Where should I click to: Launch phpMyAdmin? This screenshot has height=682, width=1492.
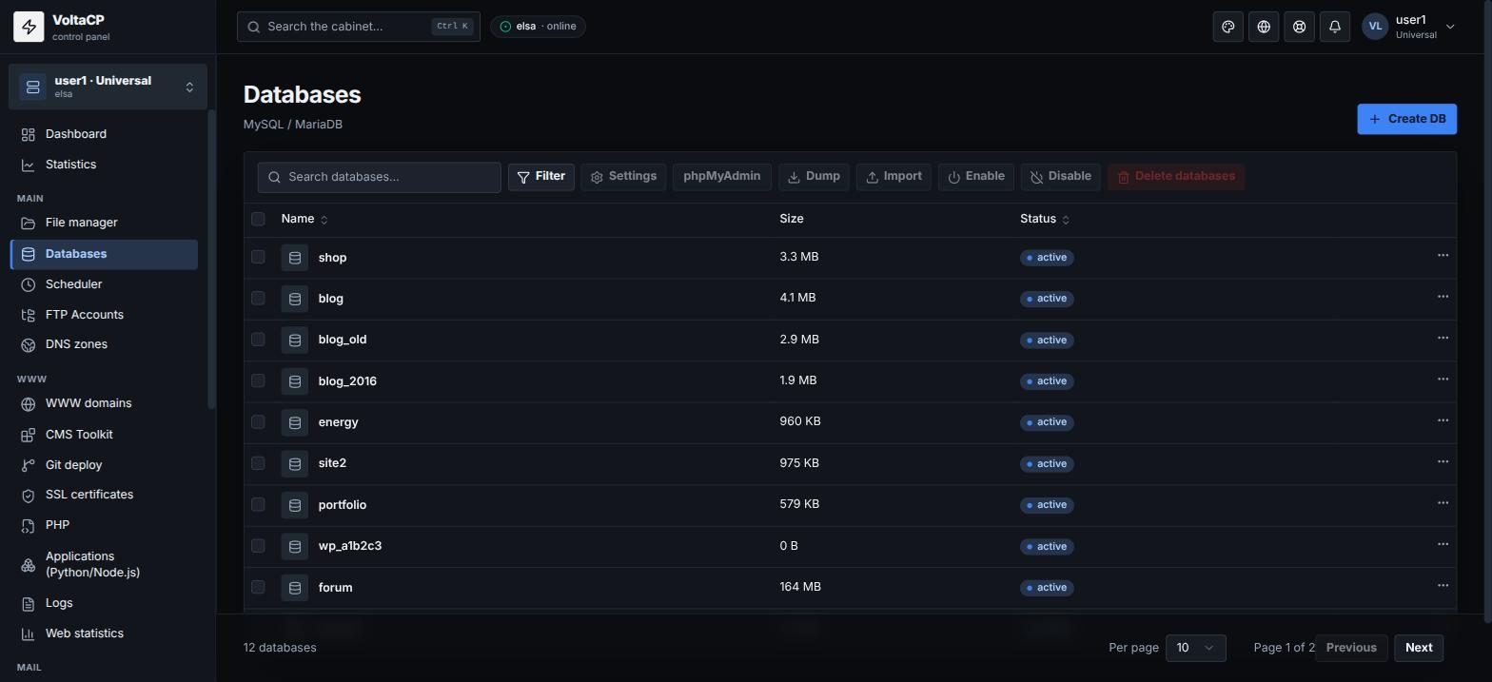coord(721,177)
